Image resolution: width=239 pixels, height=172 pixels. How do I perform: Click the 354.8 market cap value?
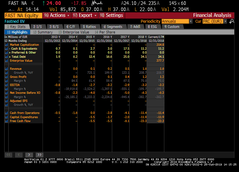(x=160, y=45)
